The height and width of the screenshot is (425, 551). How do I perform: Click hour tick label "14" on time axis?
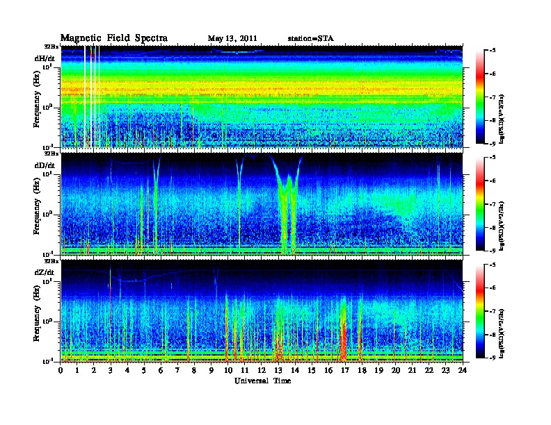pos(295,370)
